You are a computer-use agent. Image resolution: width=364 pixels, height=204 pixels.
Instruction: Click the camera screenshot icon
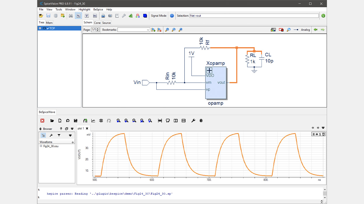click(110, 16)
